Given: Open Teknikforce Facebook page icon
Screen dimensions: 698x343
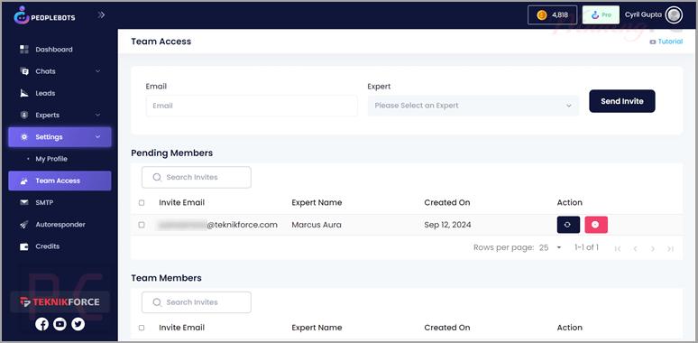Looking at the screenshot, I should [41, 324].
